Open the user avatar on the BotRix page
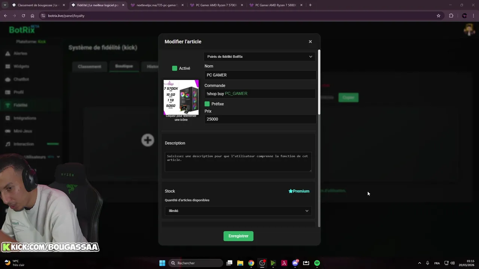 (x=469, y=30)
